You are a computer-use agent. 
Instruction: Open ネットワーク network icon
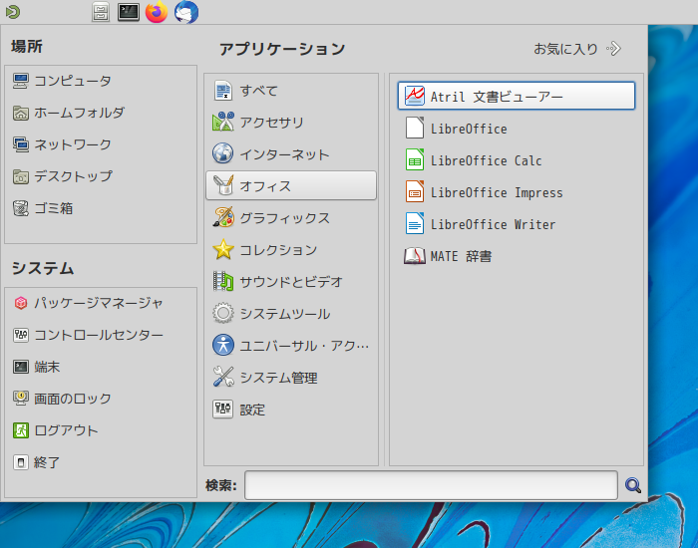(x=21, y=144)
